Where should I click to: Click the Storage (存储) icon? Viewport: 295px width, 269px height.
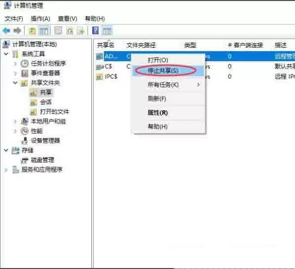15,150
